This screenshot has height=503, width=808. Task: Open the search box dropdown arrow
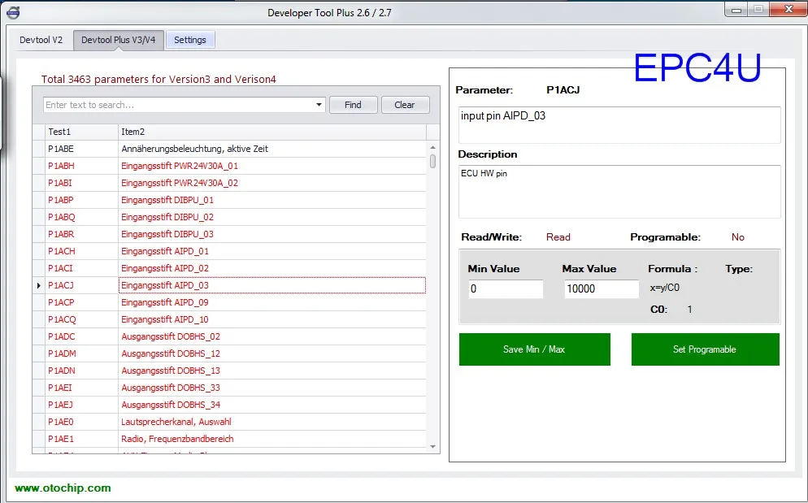click(x=319, y=105)
